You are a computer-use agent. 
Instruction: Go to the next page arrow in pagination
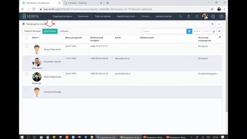click(209, 31)
